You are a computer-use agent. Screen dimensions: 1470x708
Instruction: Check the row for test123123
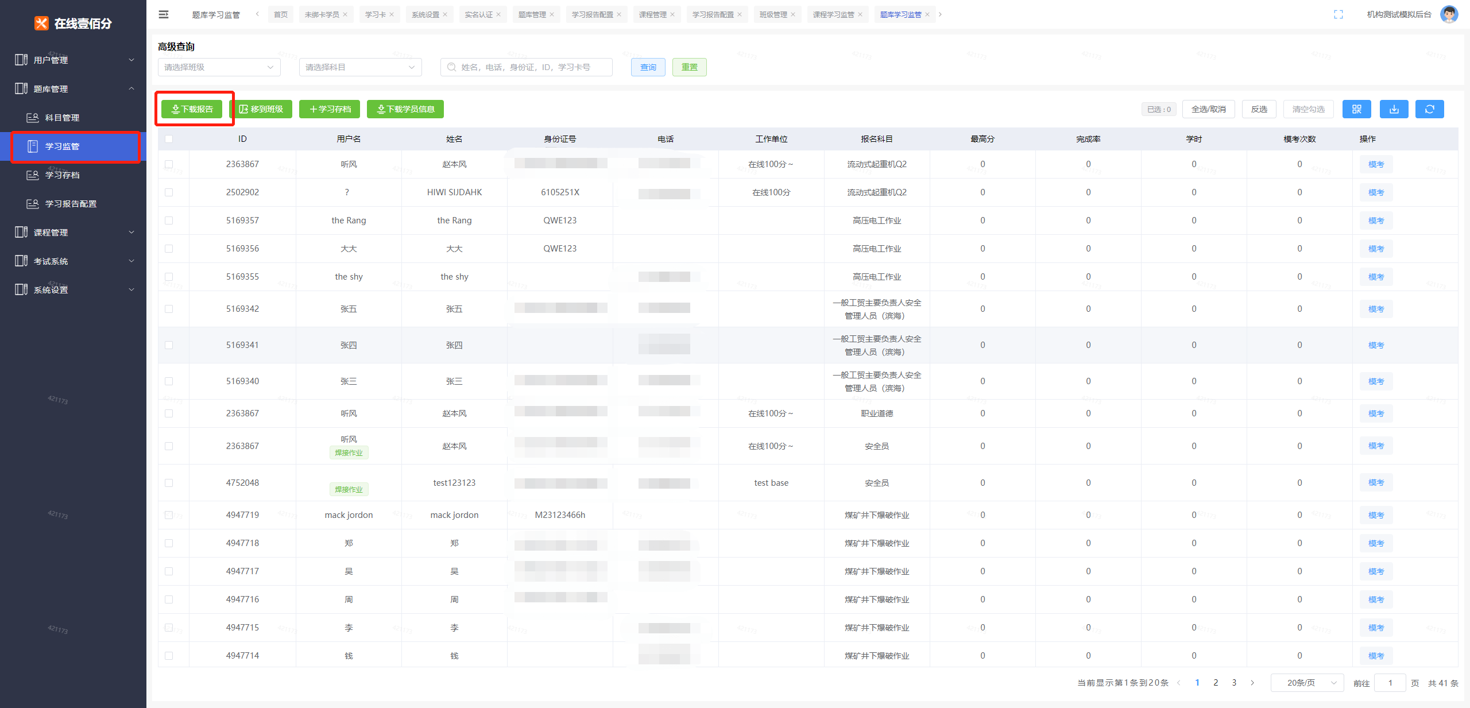(169, 483)
